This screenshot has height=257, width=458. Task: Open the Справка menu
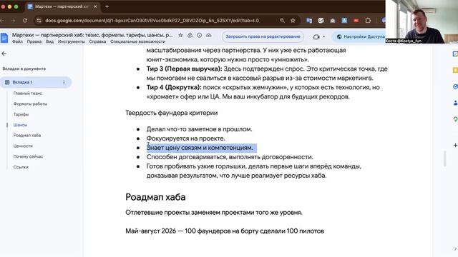[97, 41]
